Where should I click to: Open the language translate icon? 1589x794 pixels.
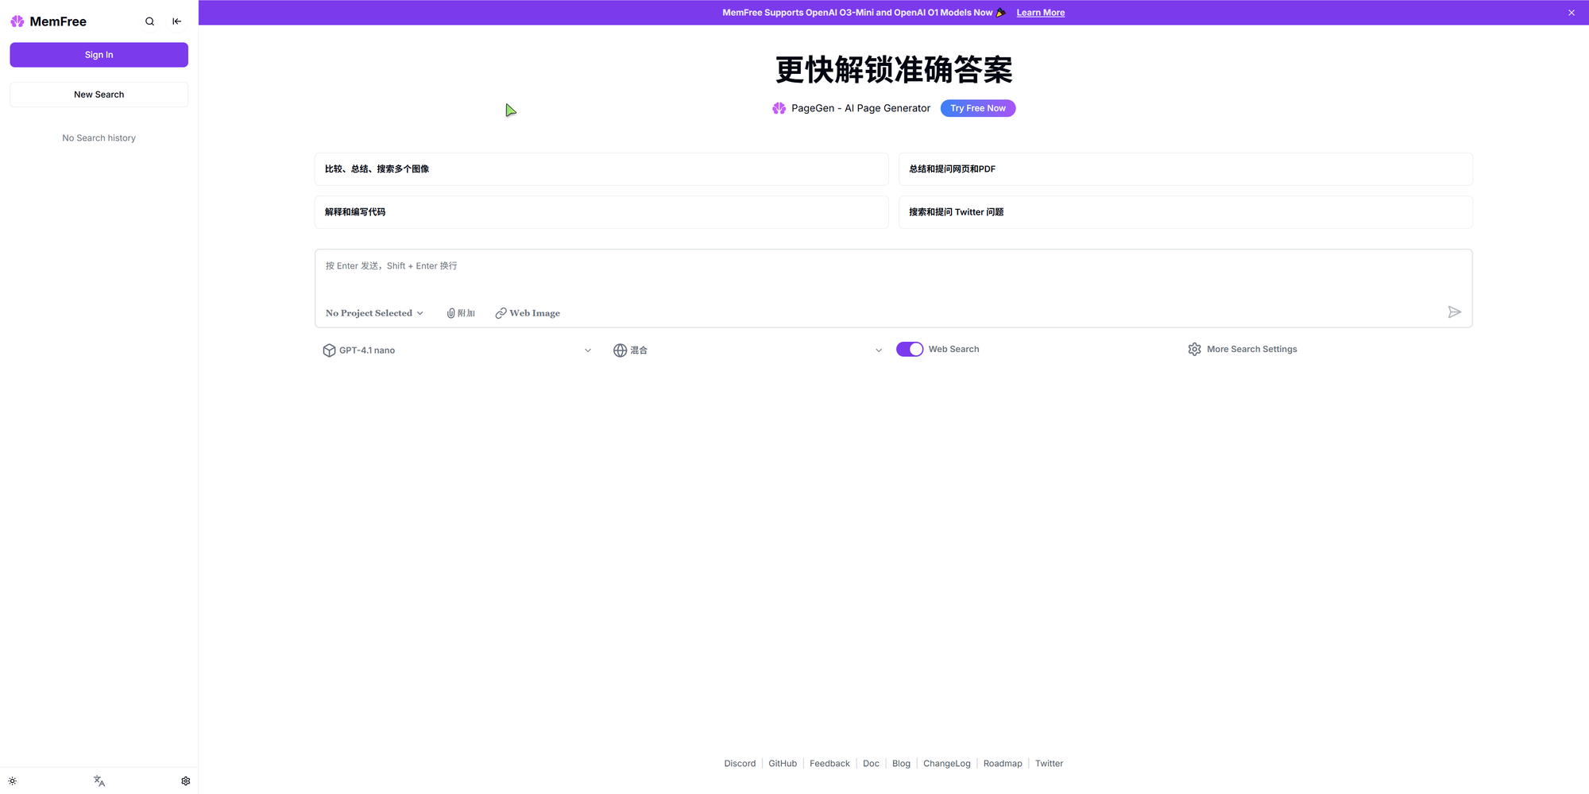(99, 781)
